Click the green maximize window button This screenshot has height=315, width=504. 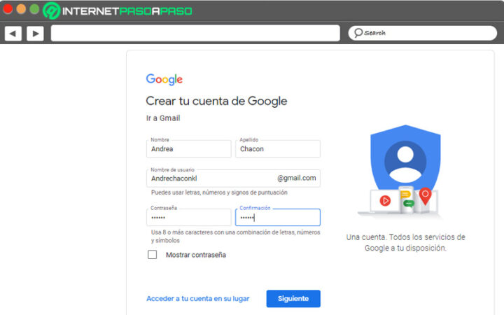coord(34,8)
